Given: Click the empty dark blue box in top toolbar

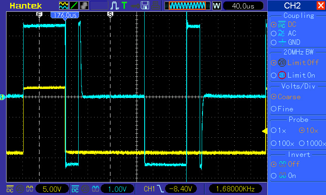Looking at the screenshot, I should pyautogui.click(x=99, y=5).
